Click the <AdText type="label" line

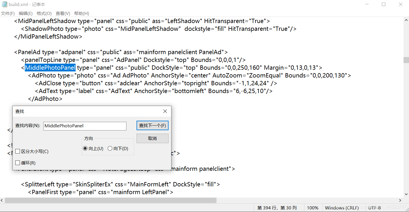pos(154,91)
